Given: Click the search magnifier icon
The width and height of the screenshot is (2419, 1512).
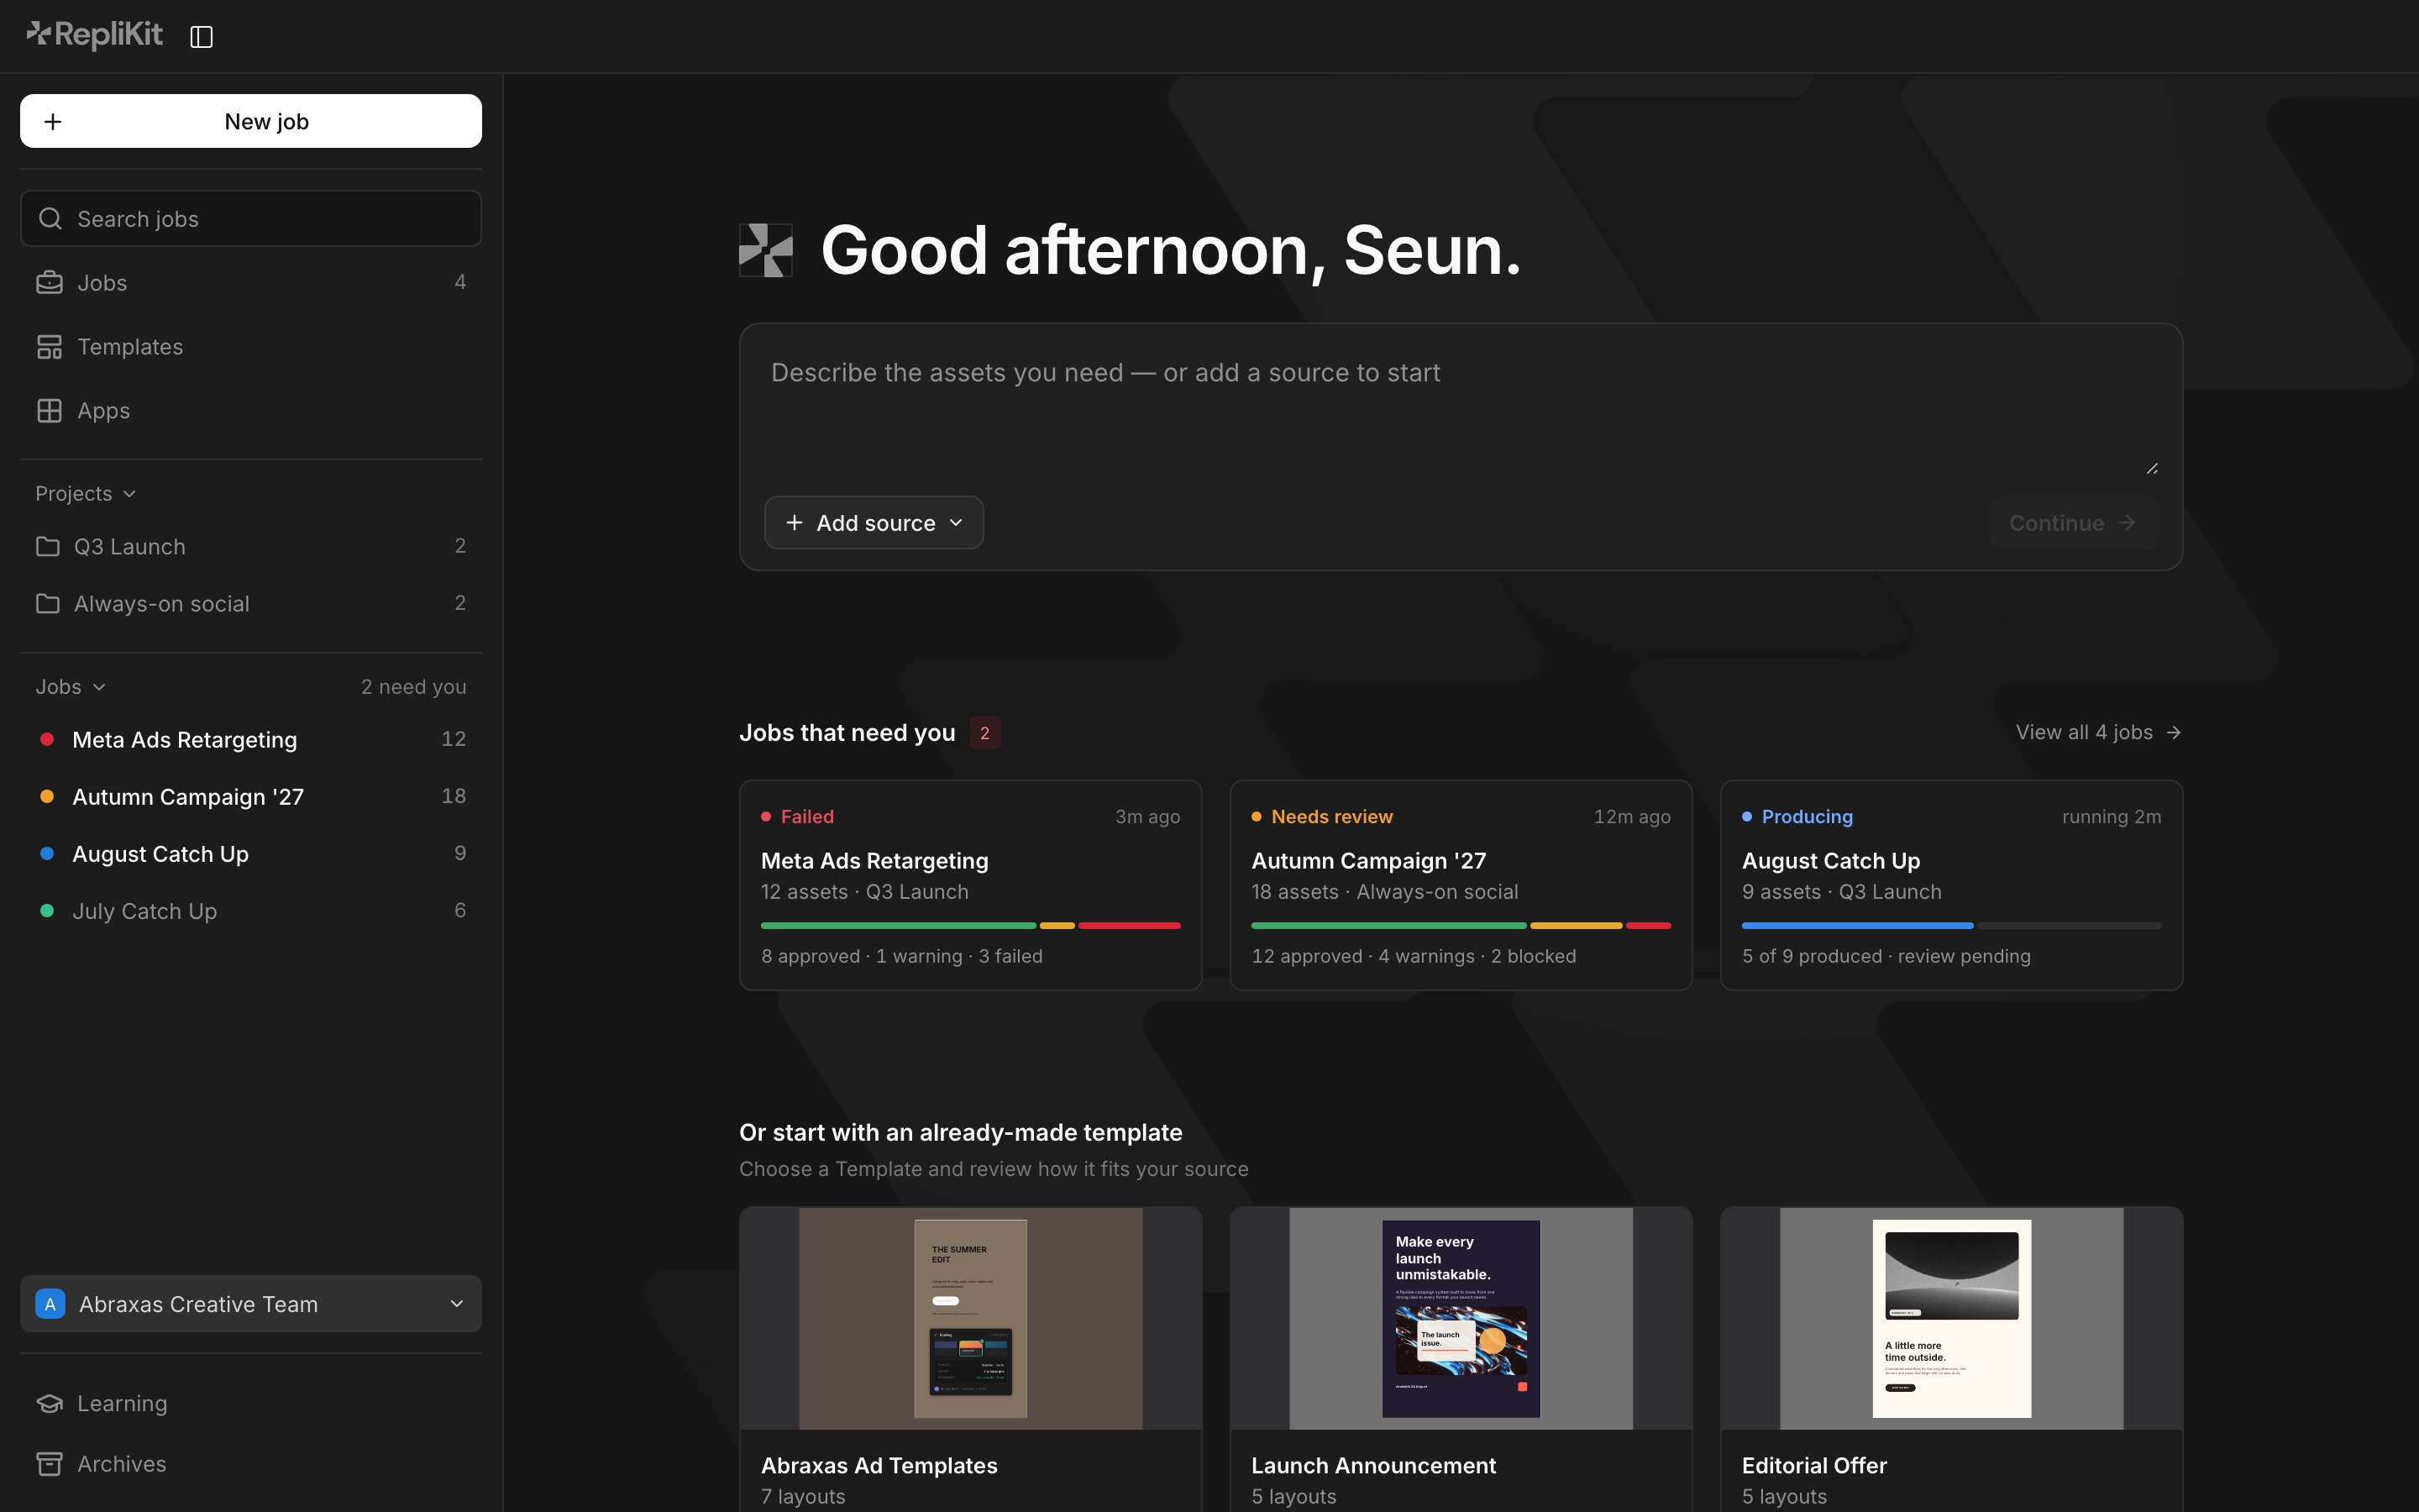Looking at the screenshot, I should point(50,218).
